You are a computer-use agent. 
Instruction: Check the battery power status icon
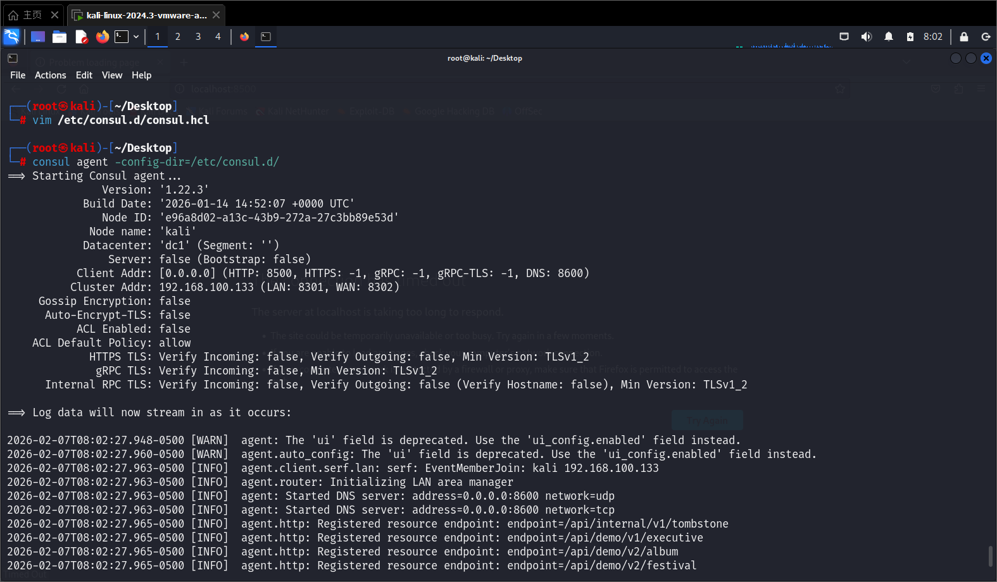pyautogui.click(x=910, y=37)
